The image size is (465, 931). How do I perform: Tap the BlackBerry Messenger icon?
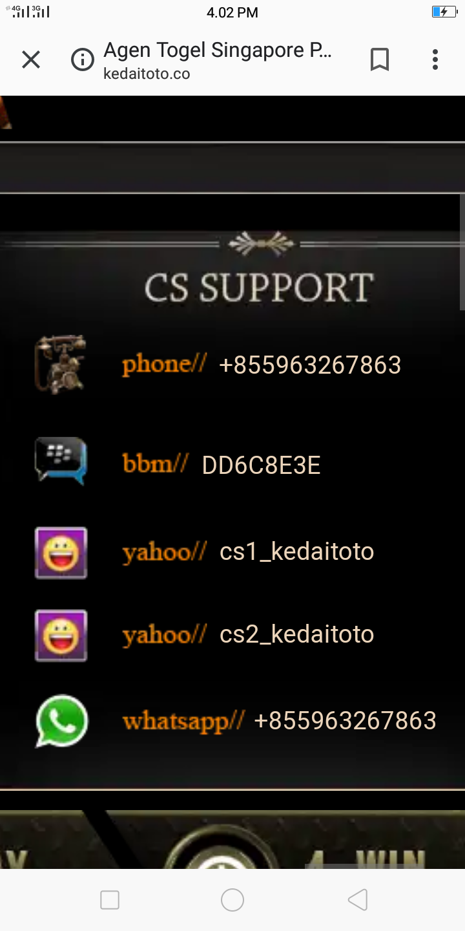tap(60, 461)
